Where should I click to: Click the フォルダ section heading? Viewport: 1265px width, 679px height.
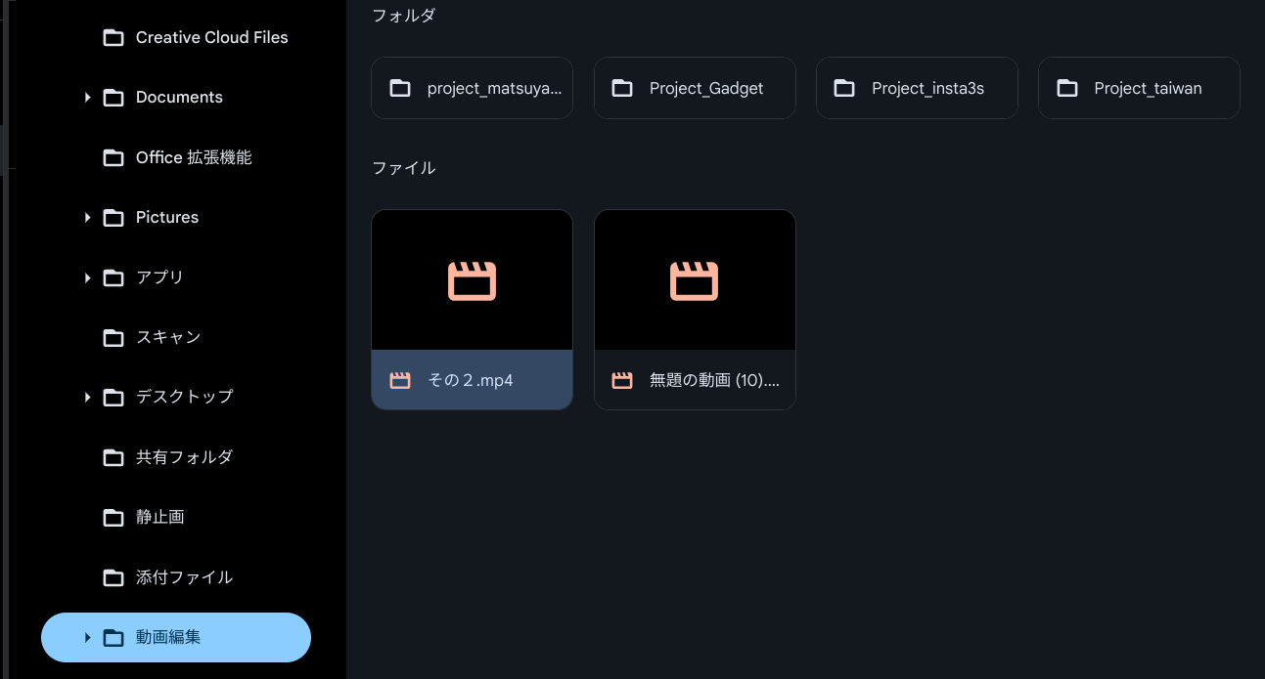[x=404, y=16]
